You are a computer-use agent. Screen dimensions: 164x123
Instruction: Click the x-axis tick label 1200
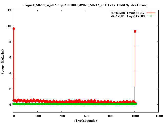tap(159, 116)
